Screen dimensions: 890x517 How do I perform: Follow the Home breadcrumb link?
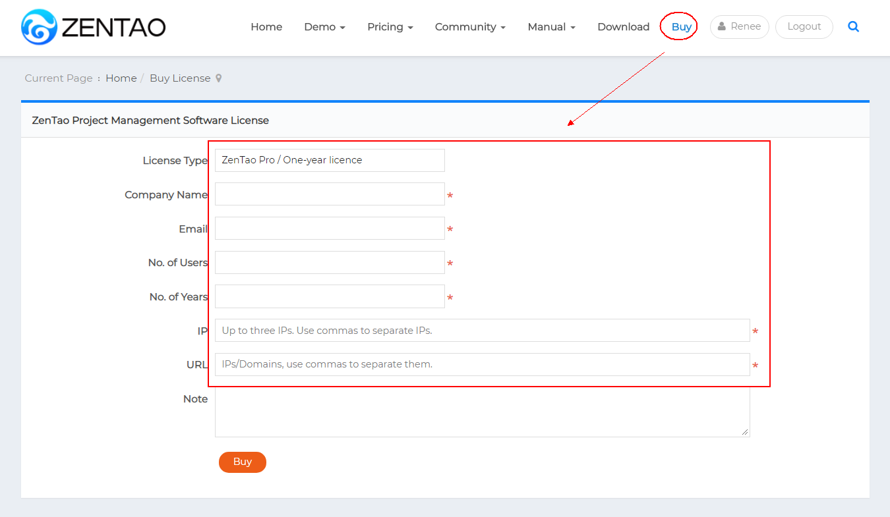point(121,78)
